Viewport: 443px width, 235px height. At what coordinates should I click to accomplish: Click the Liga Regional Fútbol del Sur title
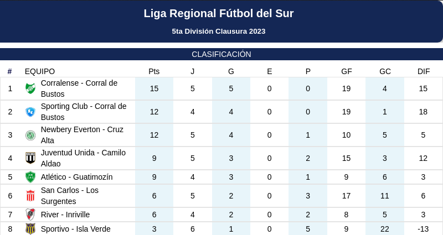[219, 13]
